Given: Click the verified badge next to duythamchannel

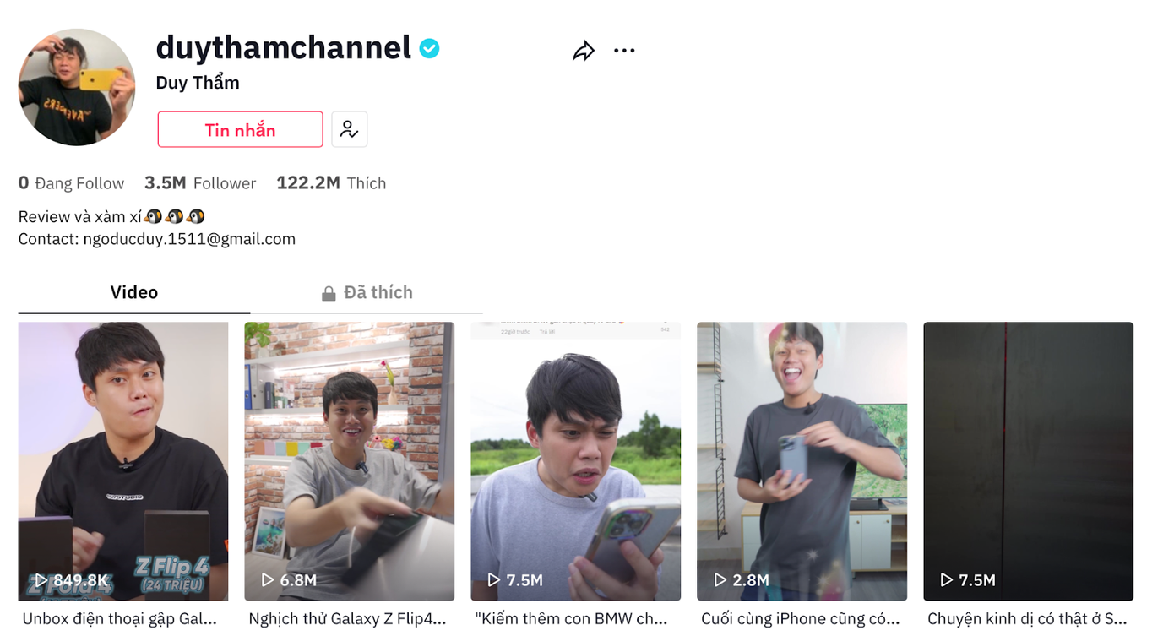Looking at the screenshot, I should 429,48.
